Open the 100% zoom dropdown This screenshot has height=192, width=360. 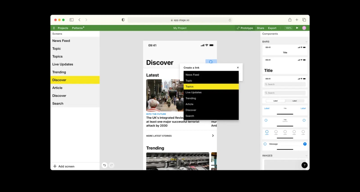tap(288, 28)
